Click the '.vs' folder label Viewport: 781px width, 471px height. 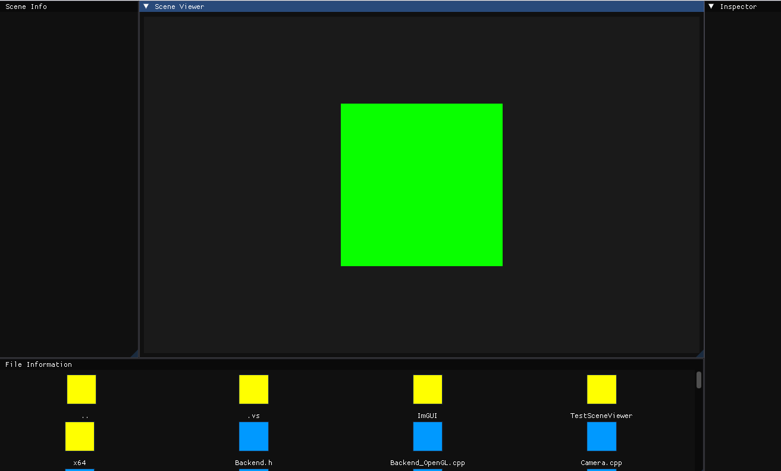254,416
